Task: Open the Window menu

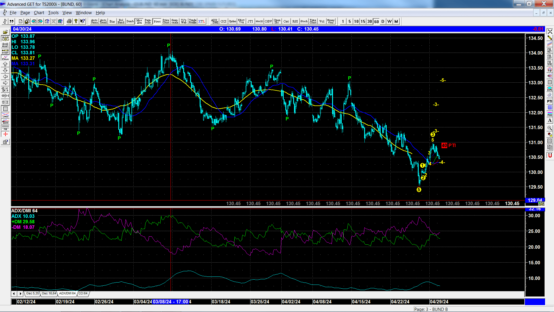Action: 84,13
